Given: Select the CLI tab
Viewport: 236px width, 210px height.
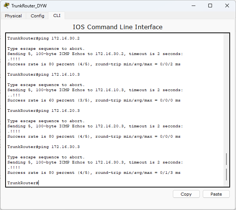Looking at the screenshot, I should [57, 16].
